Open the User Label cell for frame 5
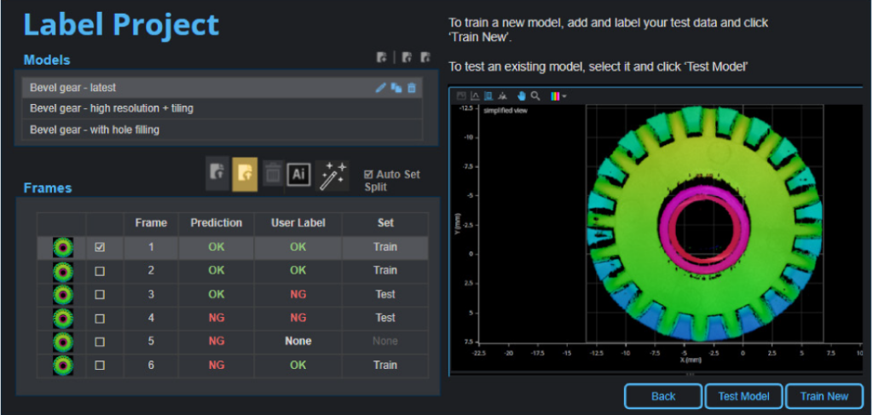 click(x=298, y=341)
